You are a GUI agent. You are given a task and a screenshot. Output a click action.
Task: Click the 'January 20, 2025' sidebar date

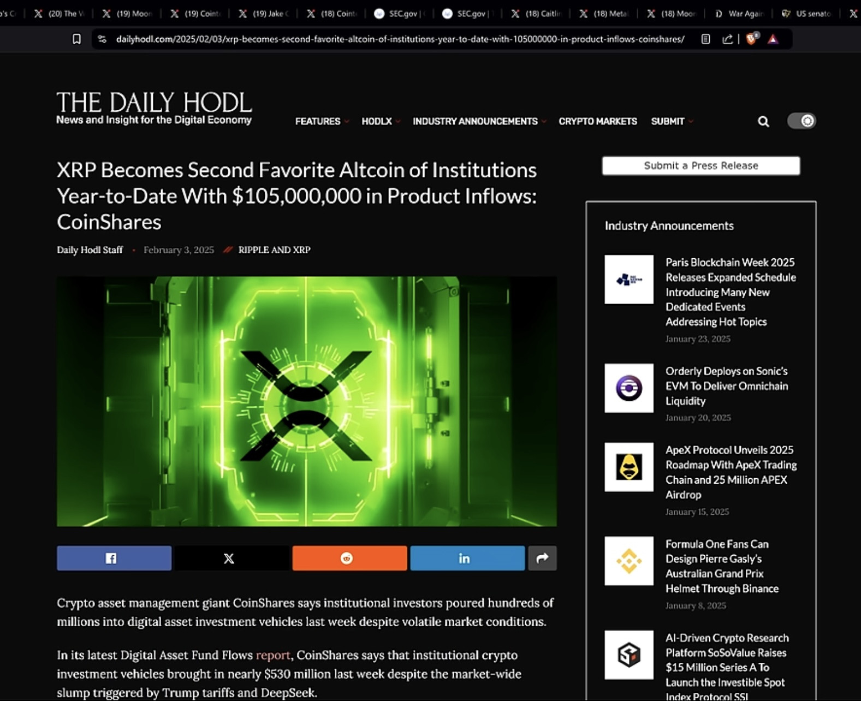coord(698,418)
